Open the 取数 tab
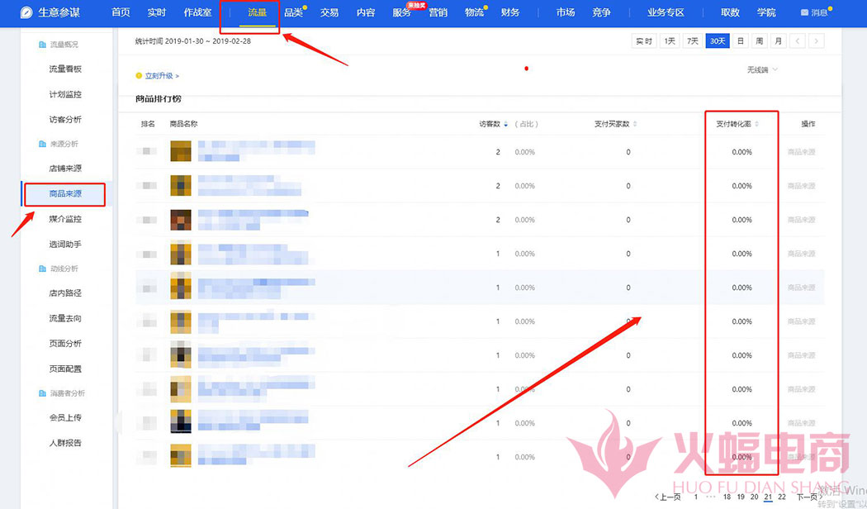This screenshot has height=509, width=867. pyautogui.click(x=730, y=12)
